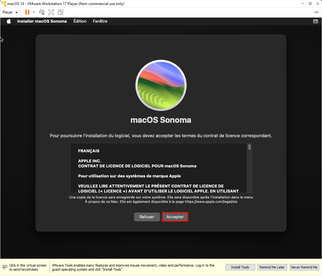Image resolution: width=322 pixels, height=276 pixels.
Task: Click the keyboard input icon in macOS menu bar
Action: click(315, 21)
